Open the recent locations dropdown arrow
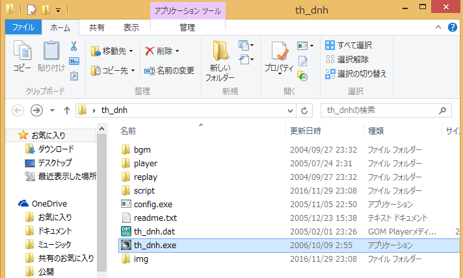The width and height of the screenshot is (463, 278). point(52,110)
